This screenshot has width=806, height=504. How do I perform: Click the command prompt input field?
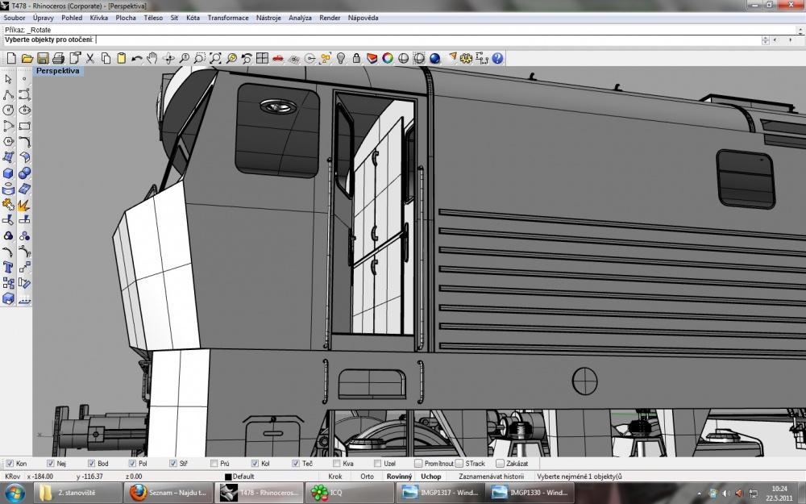pos(428,40)
